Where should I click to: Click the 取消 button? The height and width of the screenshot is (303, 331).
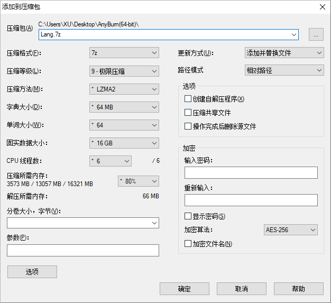[x=242, y=289]
